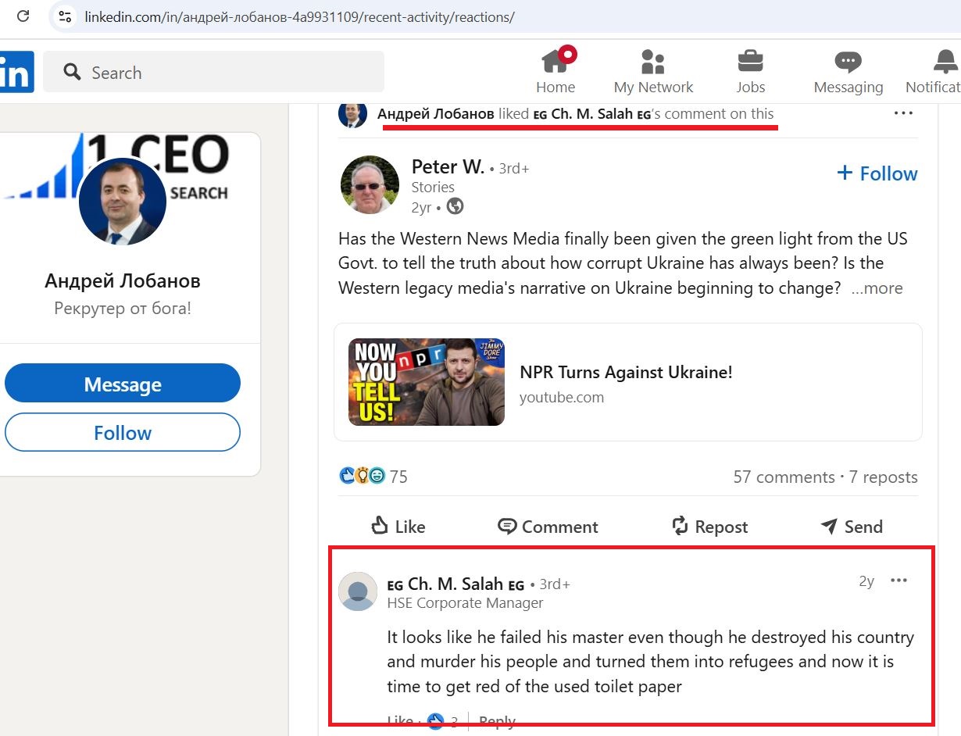Open Notifications in the top navigation
The image size is (961, 736).
pyautogui.click(x=934, y=71)
